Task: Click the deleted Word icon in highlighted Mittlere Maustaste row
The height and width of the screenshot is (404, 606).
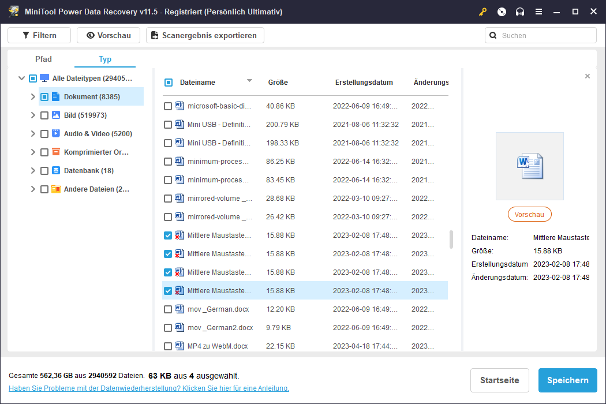Action: (179, 290)
